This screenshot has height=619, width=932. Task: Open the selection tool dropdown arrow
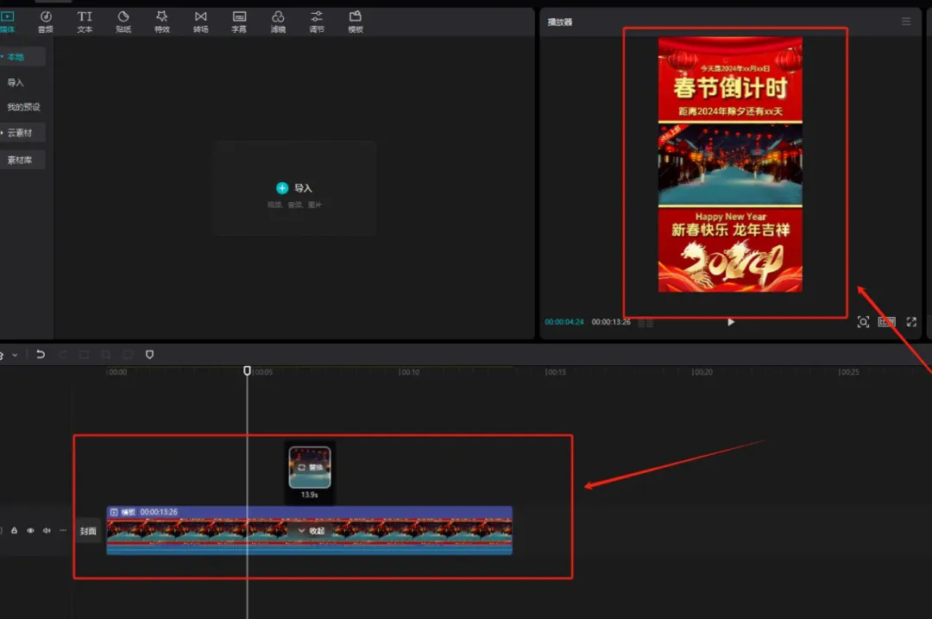tap(15, 355)
